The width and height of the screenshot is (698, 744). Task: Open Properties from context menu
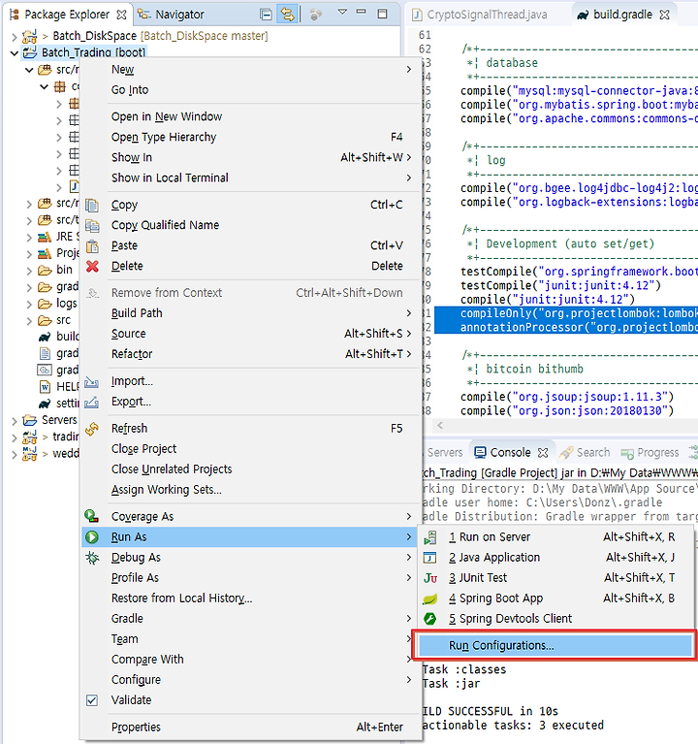pyautogui.click(x=251, y=728)
